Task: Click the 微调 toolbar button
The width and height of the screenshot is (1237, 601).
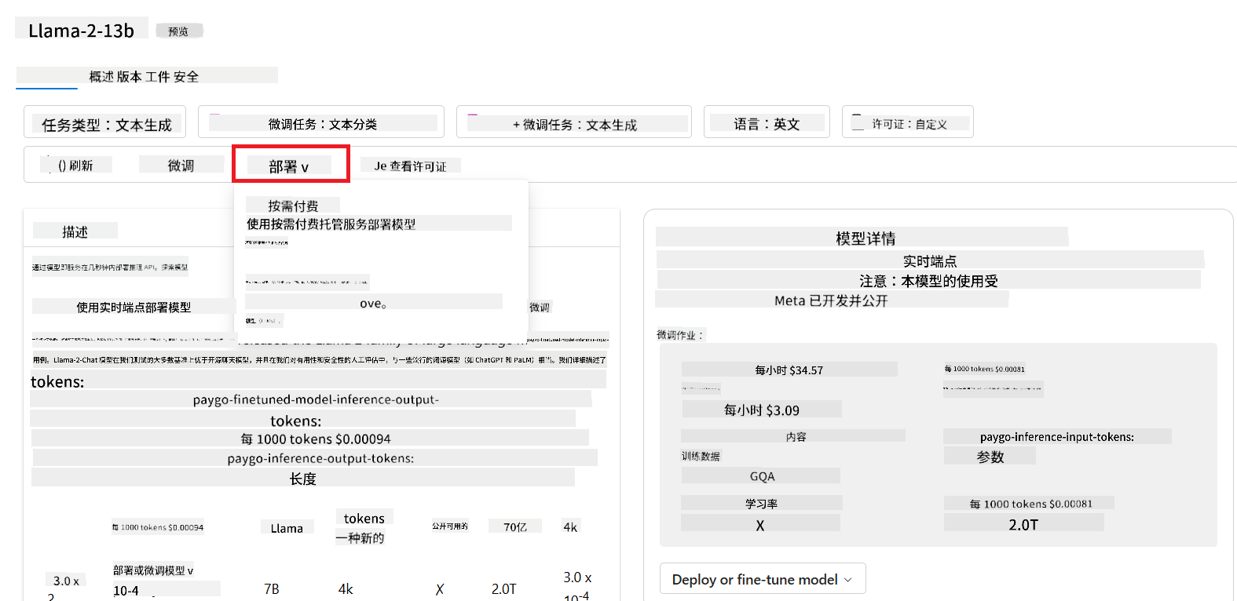Action: (181, 166)
